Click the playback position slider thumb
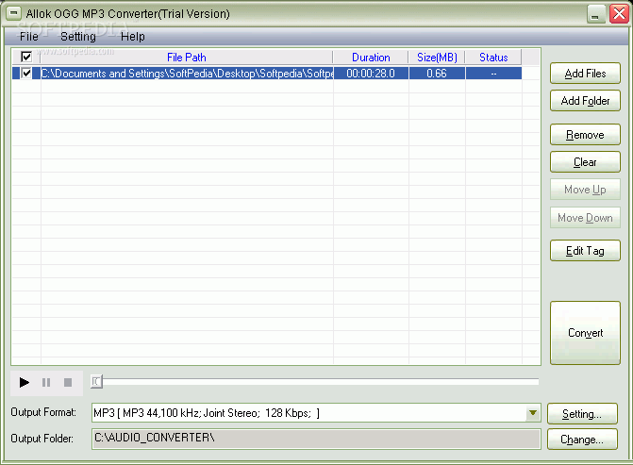This screenshot has height=465, width=633. coord(96,381)
